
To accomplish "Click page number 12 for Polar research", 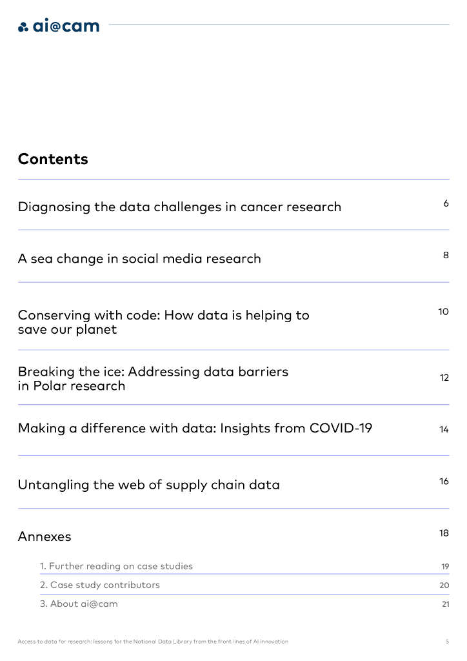I will 444,378.
